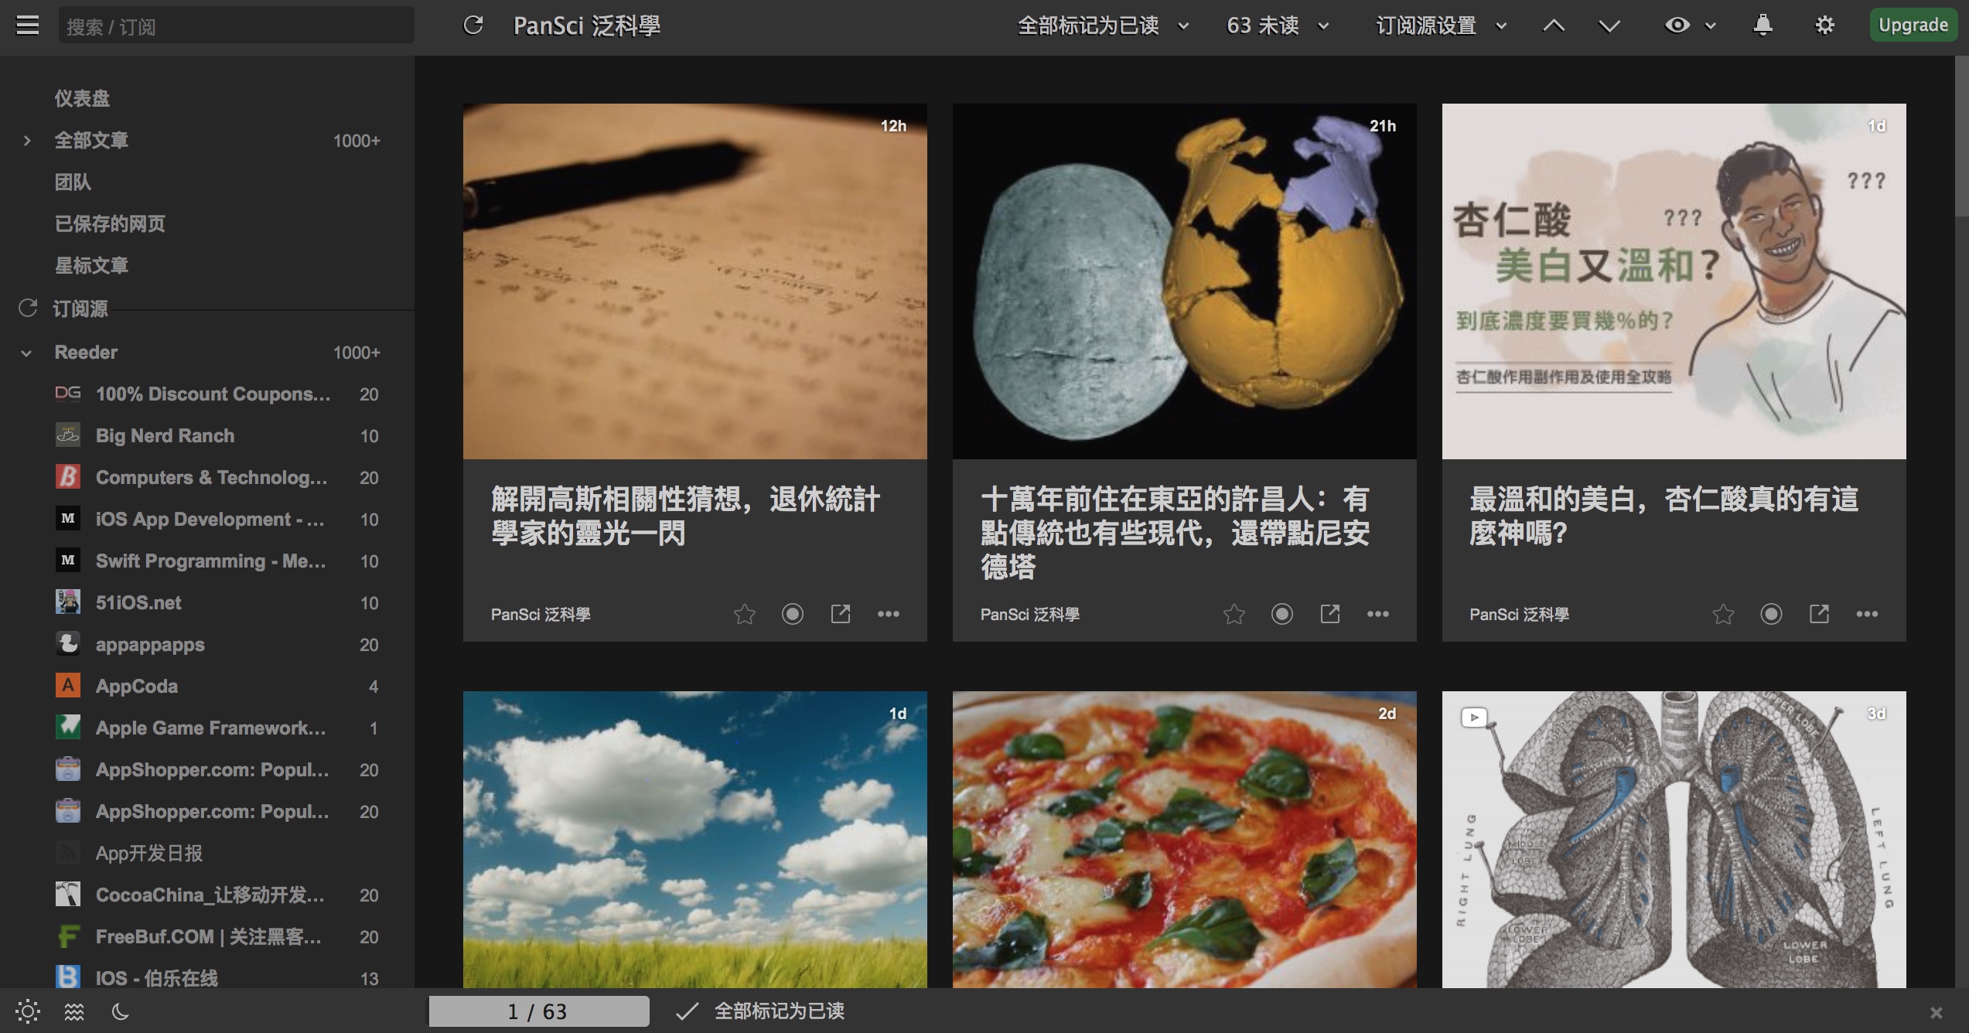
Task: Open the hamburger menu icon
Action: click(28, 26)
